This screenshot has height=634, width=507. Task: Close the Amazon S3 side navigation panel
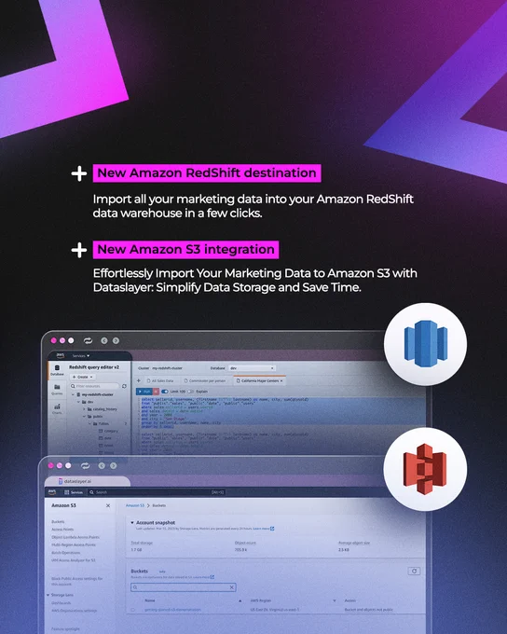click(108, 506)
